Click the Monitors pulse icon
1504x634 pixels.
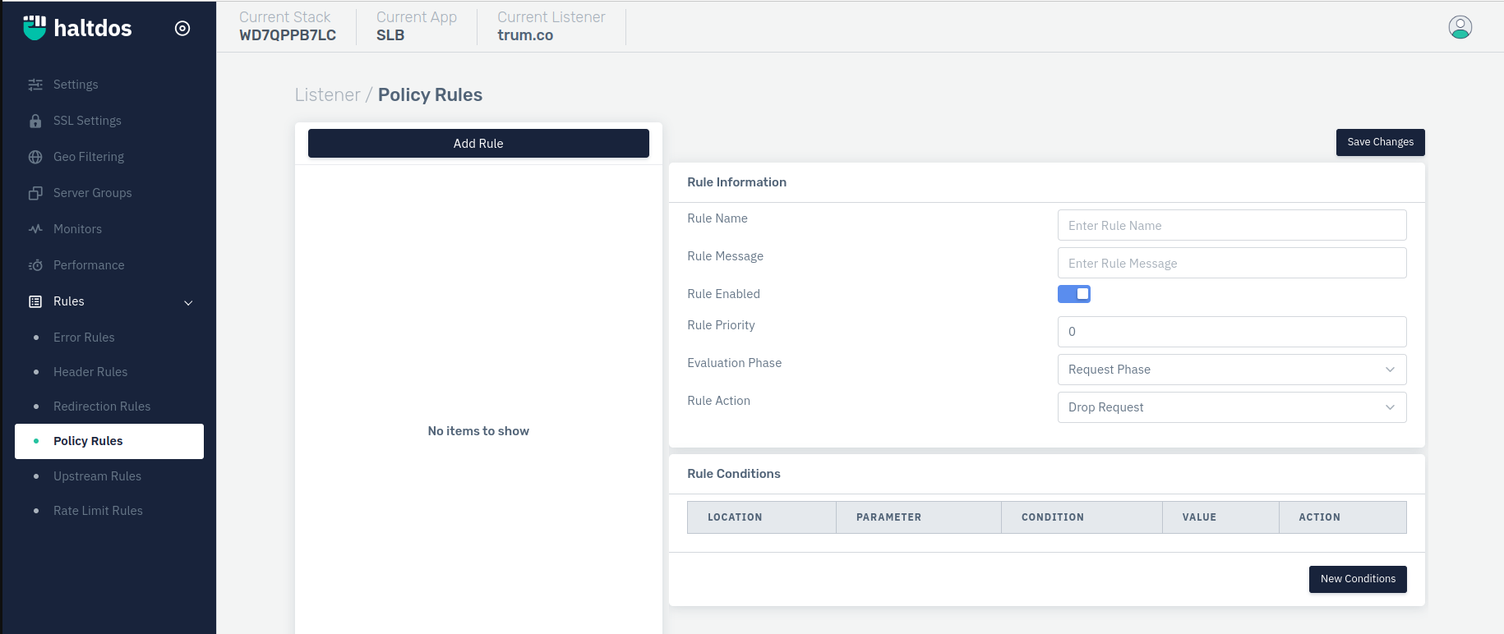pyautogui.click(x=35, y=229)
